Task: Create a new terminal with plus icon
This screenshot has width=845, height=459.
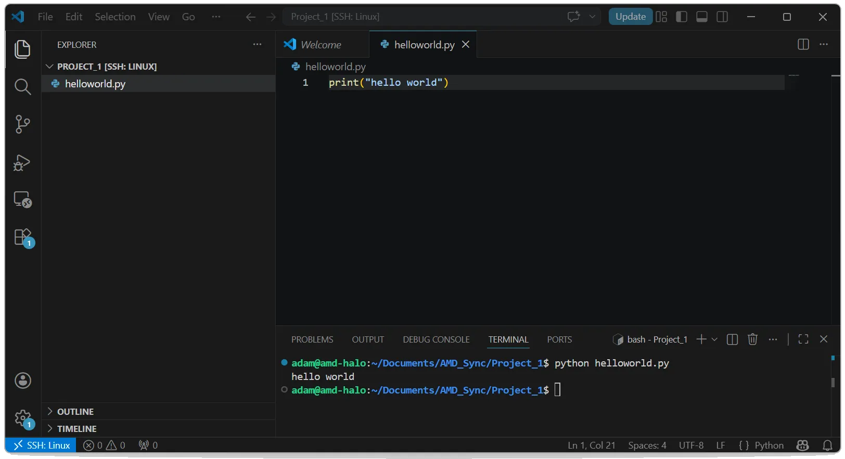Action: (701, 339)
